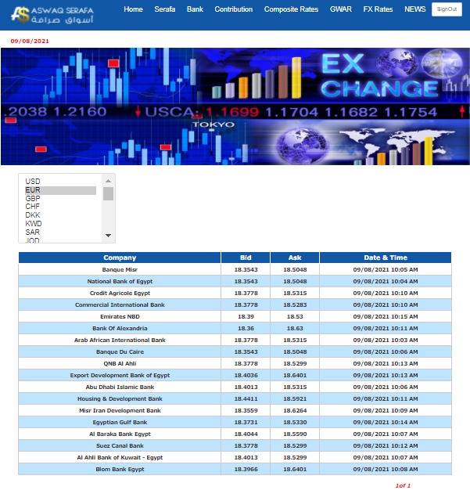Viewport: 470px width, 490px height.
Task: Click Misr Iran Development Bank name
Action: pos(120,411)
